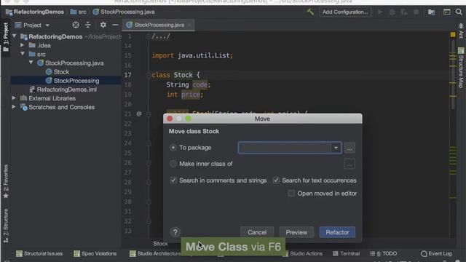Click the Refactor button
The image size is (466, 262).
tap(337, 232)
